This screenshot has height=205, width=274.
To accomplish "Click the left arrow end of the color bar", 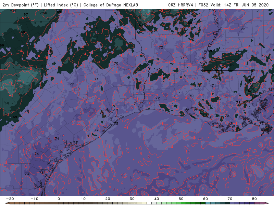I will tap(7, 203).
